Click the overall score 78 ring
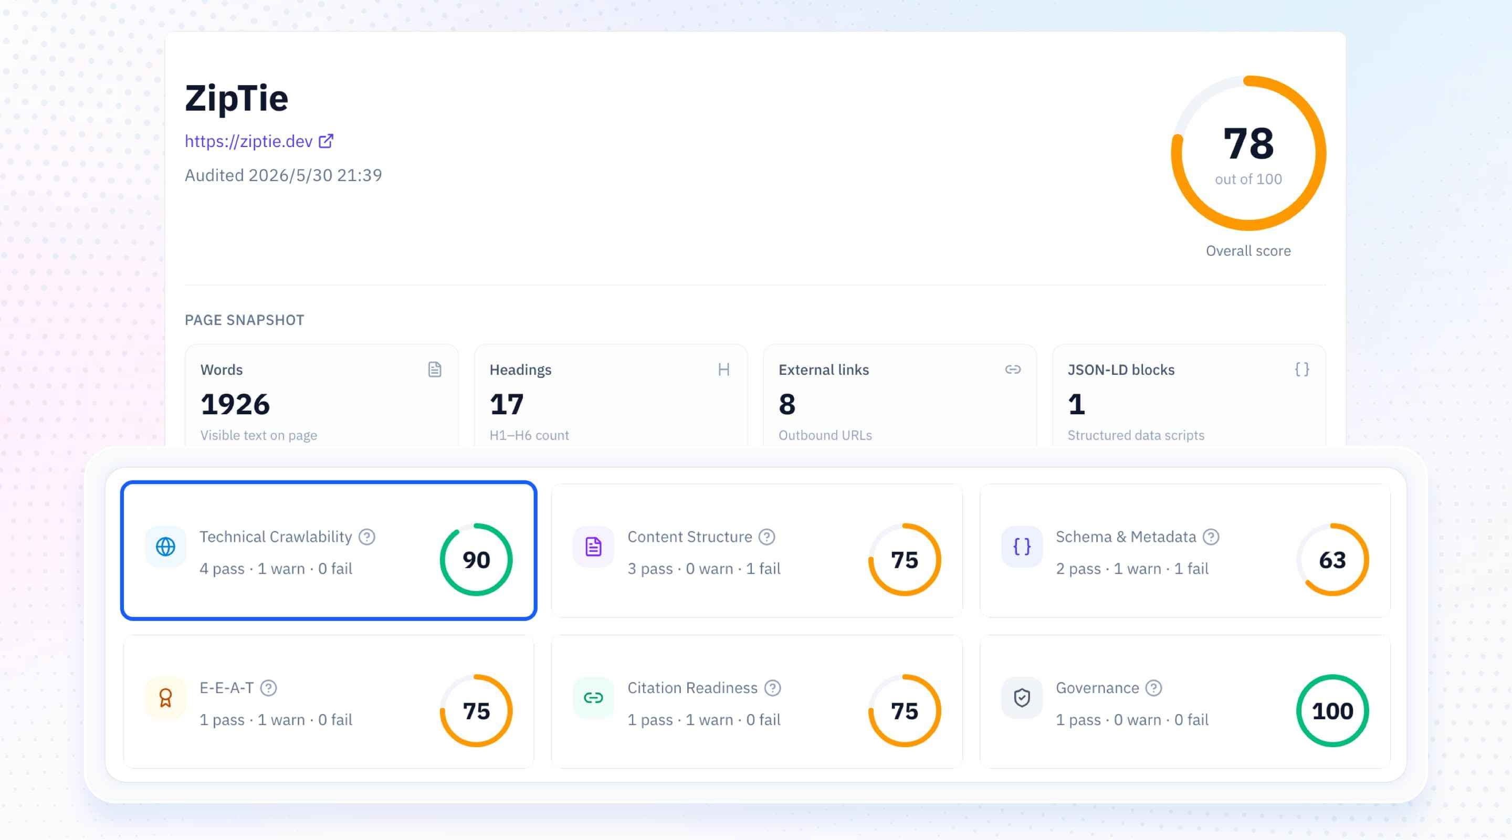The width and height of the screenshot is (1512, 840). (x=1248, y=153)
